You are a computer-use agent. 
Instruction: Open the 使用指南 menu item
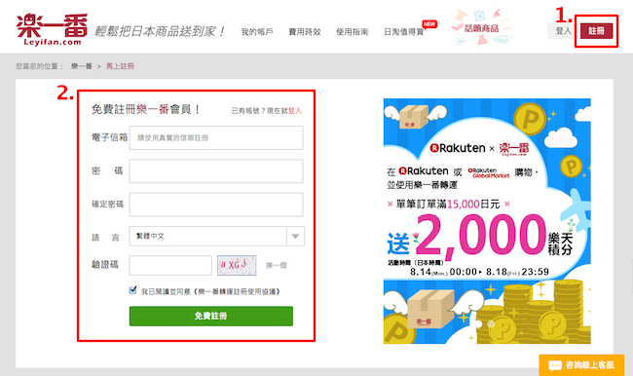click(352, 31)
